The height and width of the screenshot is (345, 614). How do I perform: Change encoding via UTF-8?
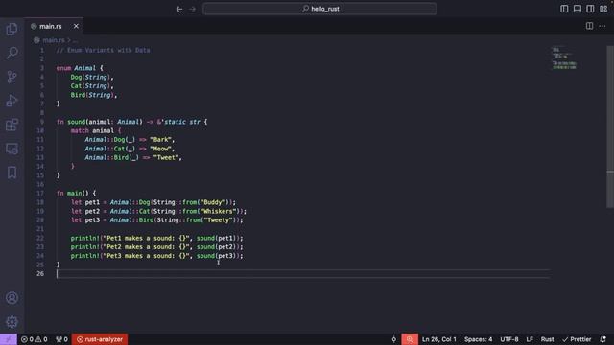pos(509,339)
